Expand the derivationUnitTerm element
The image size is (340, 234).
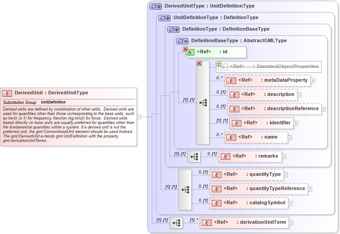point(291,223)
